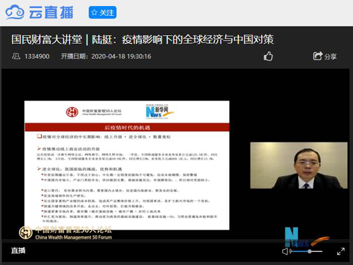Click the viewer count 1334900

[x=37, y=56]
